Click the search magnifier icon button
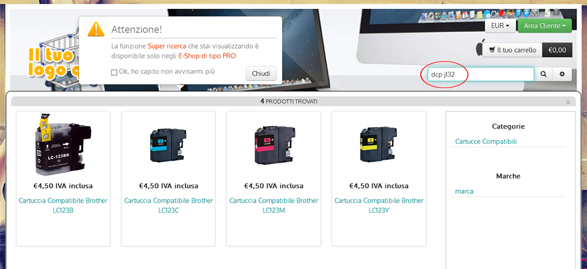Screen dimensions: 587x269 [544, 74]
